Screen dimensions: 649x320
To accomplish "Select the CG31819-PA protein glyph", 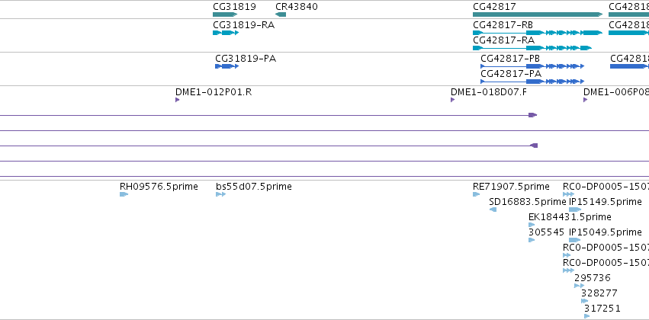I will [x=227, y=66].
